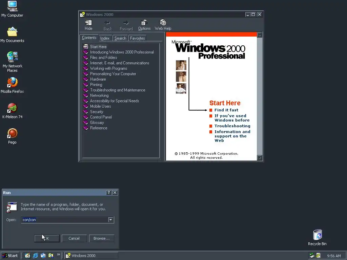Select Mozilla Firefox desktop shortcut
Screen dimensions: 347x260
(12, 85)
